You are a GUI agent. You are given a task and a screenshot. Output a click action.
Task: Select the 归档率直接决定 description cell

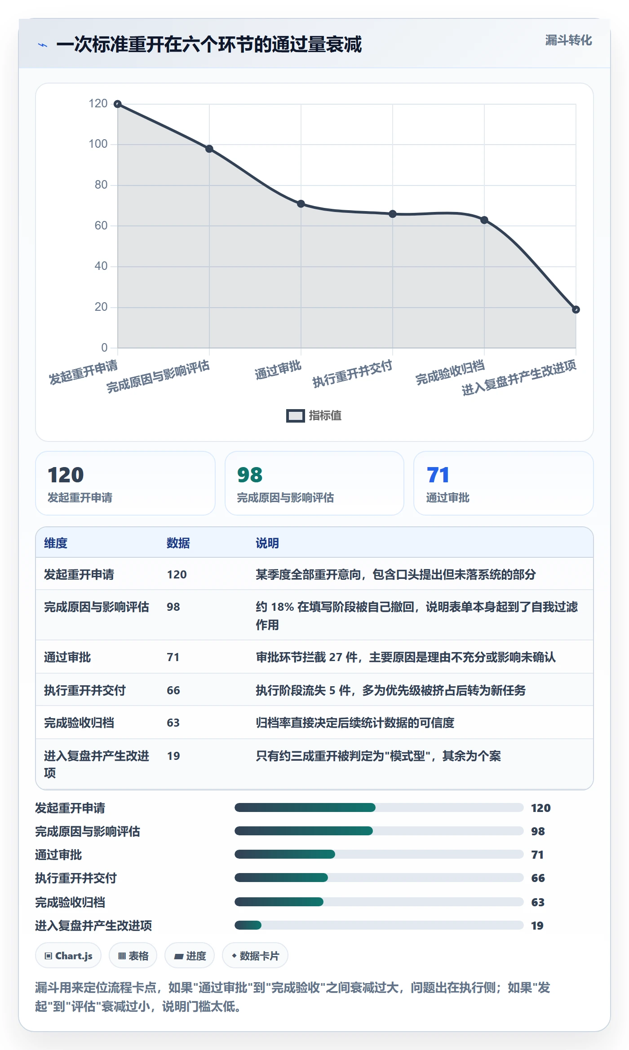coord(355,723)
